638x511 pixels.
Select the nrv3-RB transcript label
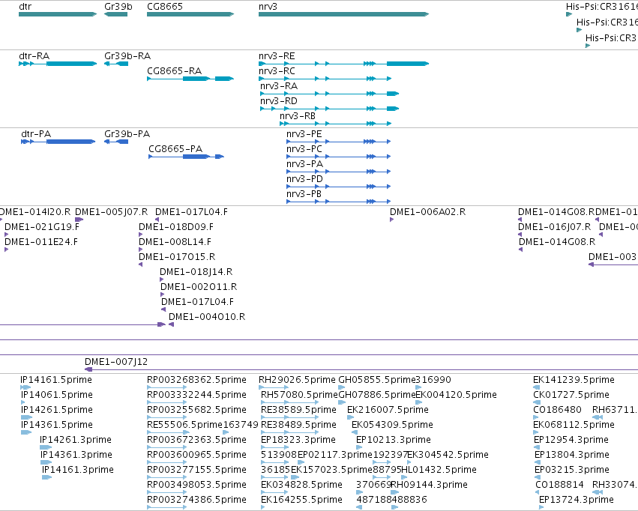click(298, 116)
